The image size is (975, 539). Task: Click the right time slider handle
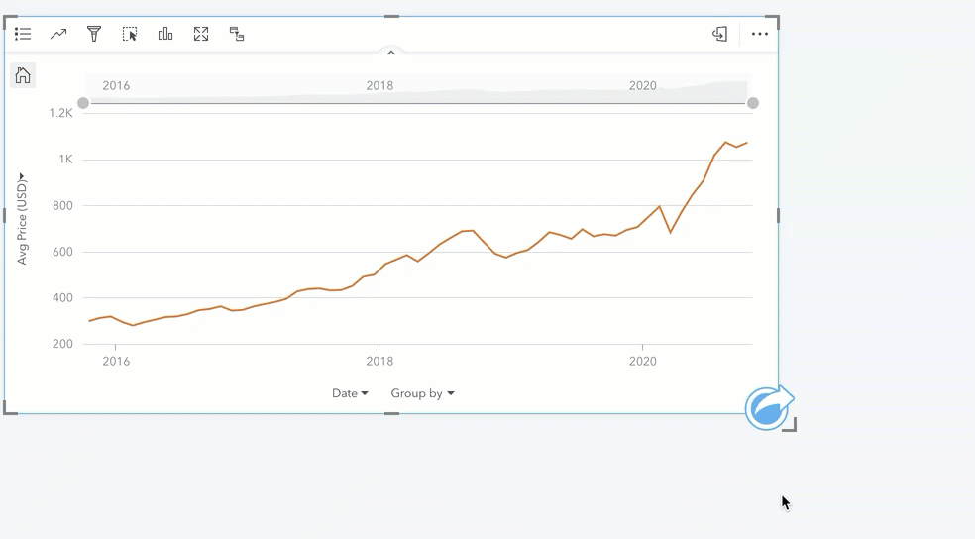point(753,103)
